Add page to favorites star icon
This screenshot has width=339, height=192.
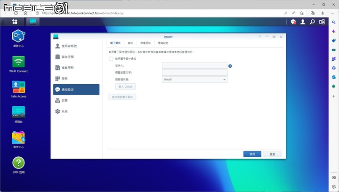click(x=302, y=13)
